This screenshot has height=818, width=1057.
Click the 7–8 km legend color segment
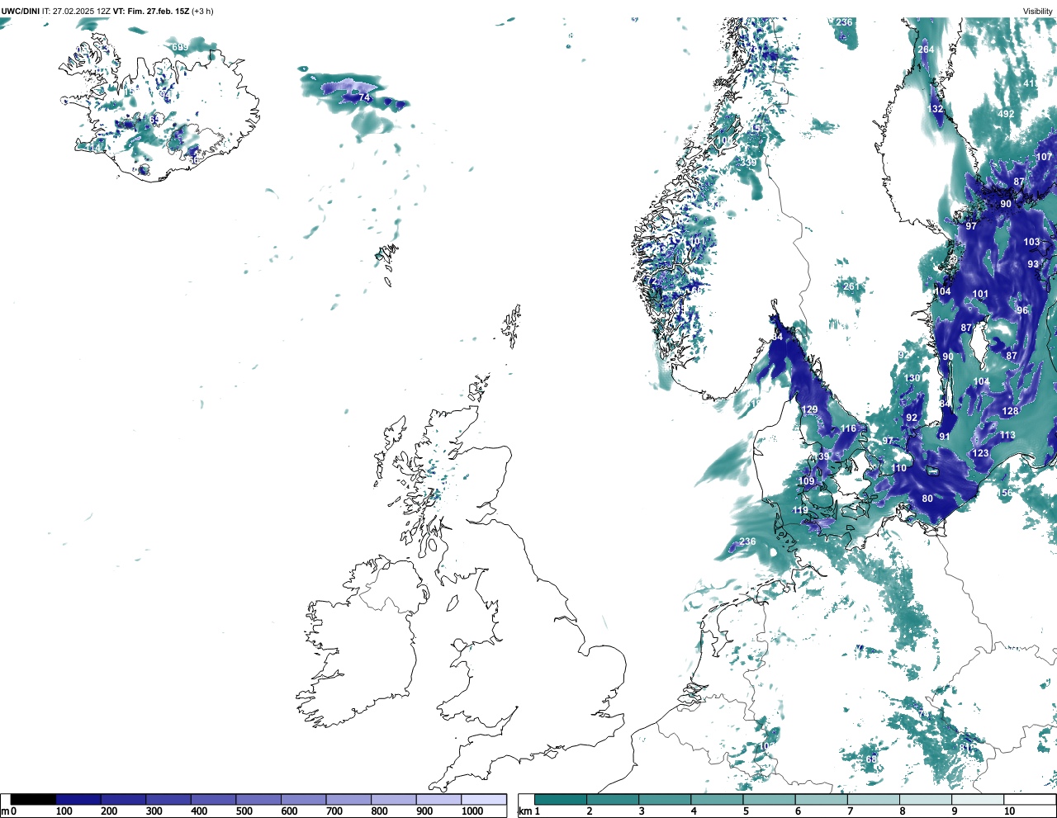[x=873, y=799]
